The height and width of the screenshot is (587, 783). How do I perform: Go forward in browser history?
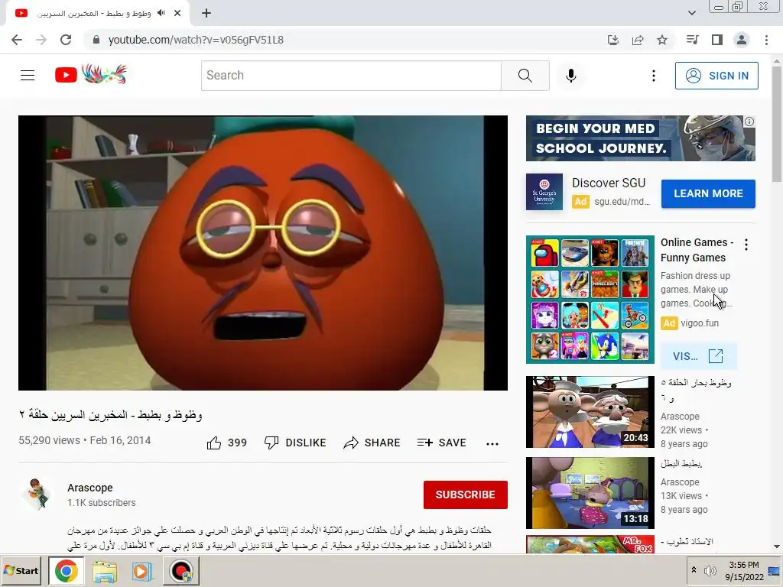point(41,40)
